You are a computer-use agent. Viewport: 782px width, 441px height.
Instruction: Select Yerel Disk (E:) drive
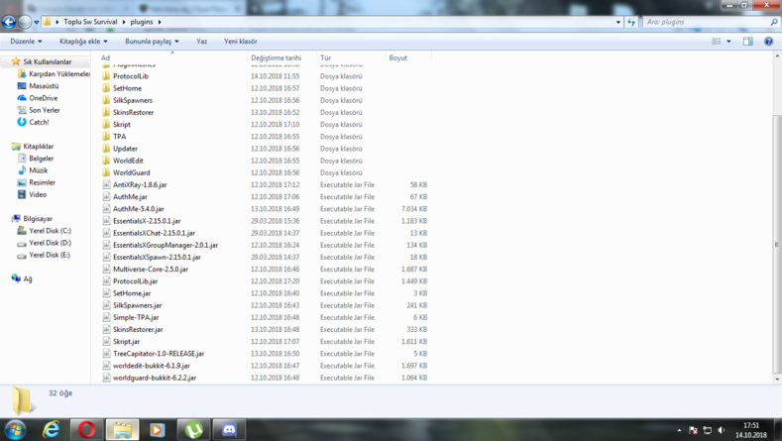(x=49, y=255)
